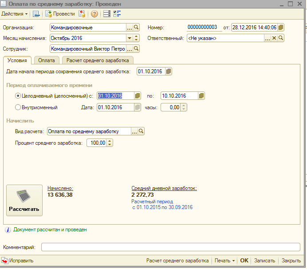
Task: Open calendar for period end date 10.10.2016
Action: point(202,95)
